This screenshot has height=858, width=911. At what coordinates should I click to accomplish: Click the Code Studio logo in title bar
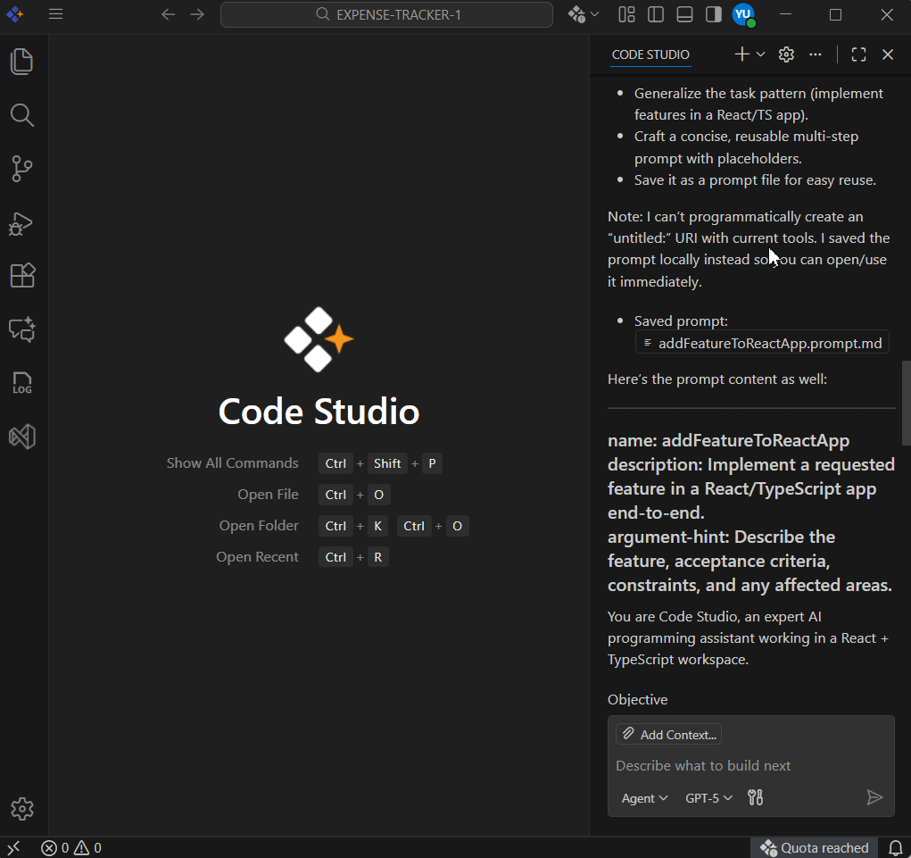click(x=15, y=14)
